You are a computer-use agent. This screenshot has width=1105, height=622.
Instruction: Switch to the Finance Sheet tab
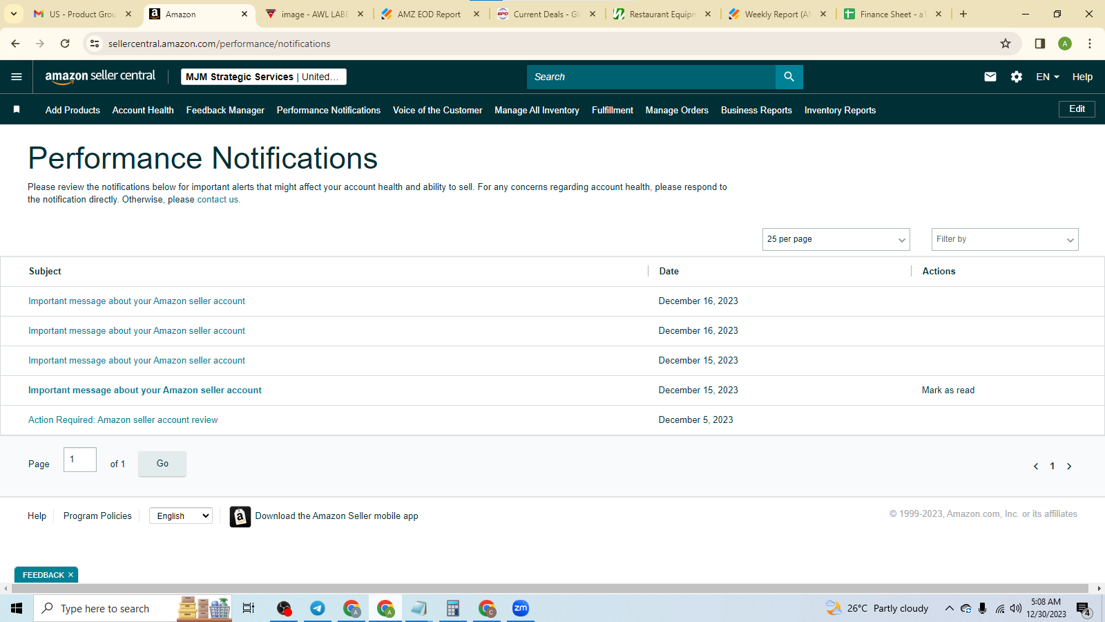[x=892, y=14]
